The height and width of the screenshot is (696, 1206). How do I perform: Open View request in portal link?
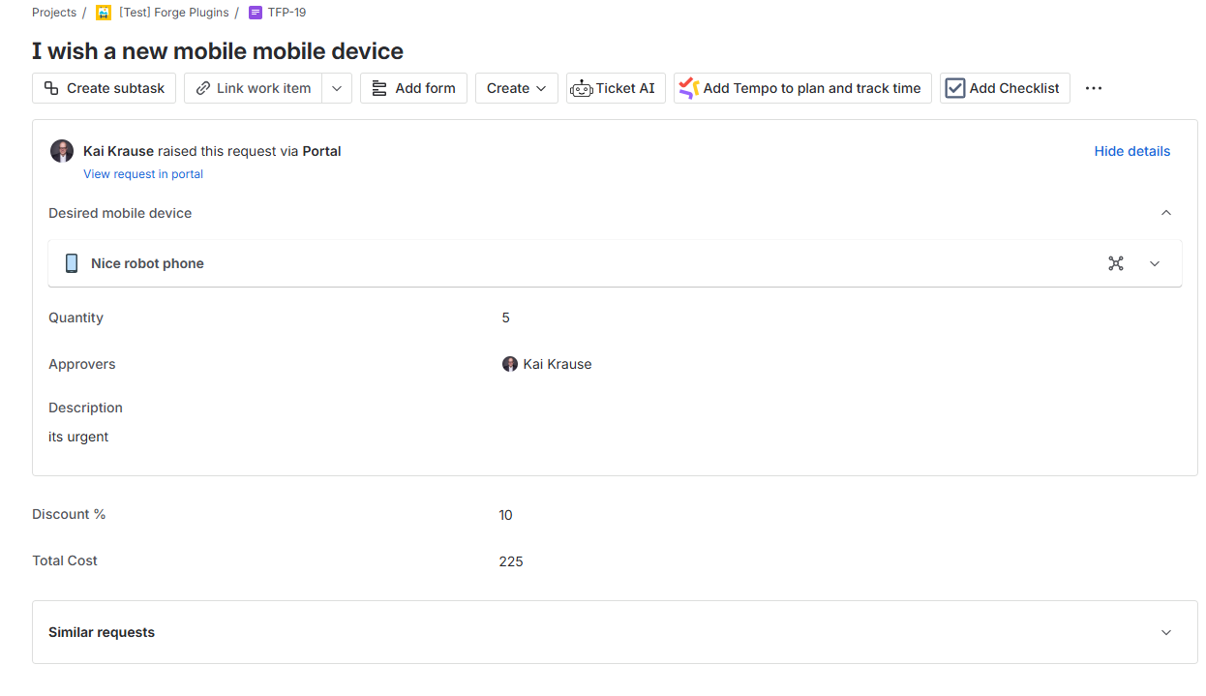[143, 174]
